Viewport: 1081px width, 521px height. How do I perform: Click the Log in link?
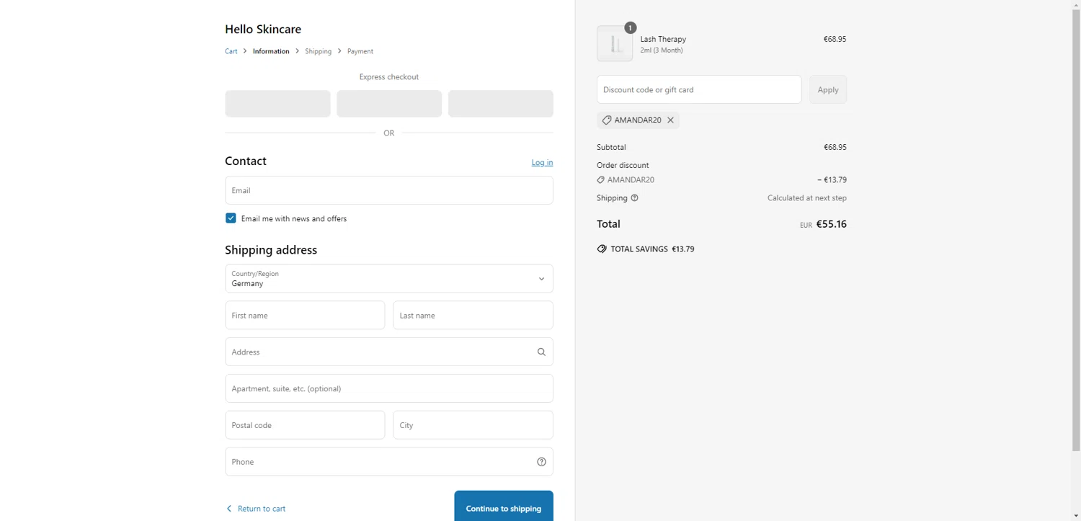point(542,163)
